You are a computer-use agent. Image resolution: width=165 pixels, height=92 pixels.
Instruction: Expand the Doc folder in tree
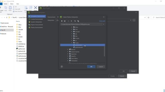point(72,29)
